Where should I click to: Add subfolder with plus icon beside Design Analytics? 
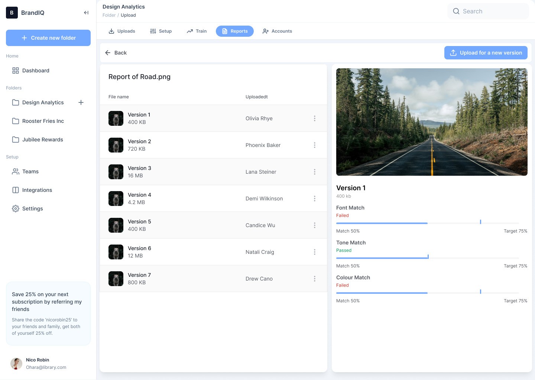click(81, 102)
